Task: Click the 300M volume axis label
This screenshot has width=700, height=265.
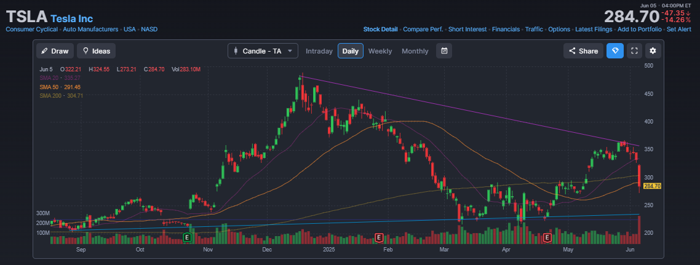Action: pyautogui.click(x=43, y=213)
